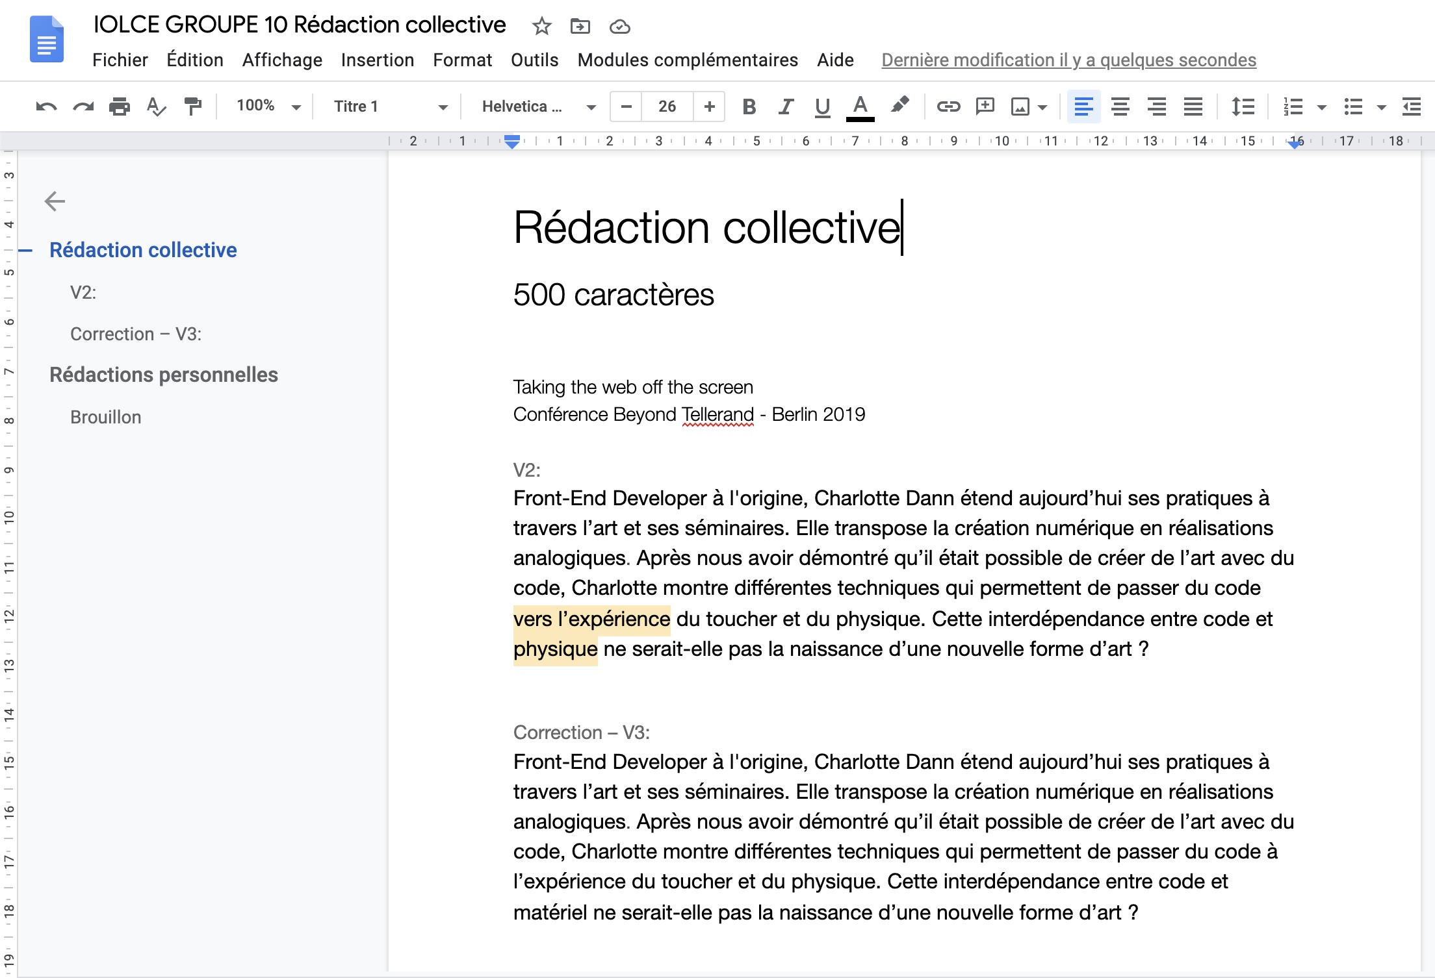The width and height of the screenshot is (1435, 978).
Task: Click the Taking the web off the screen line
Action: pos(633,387)
